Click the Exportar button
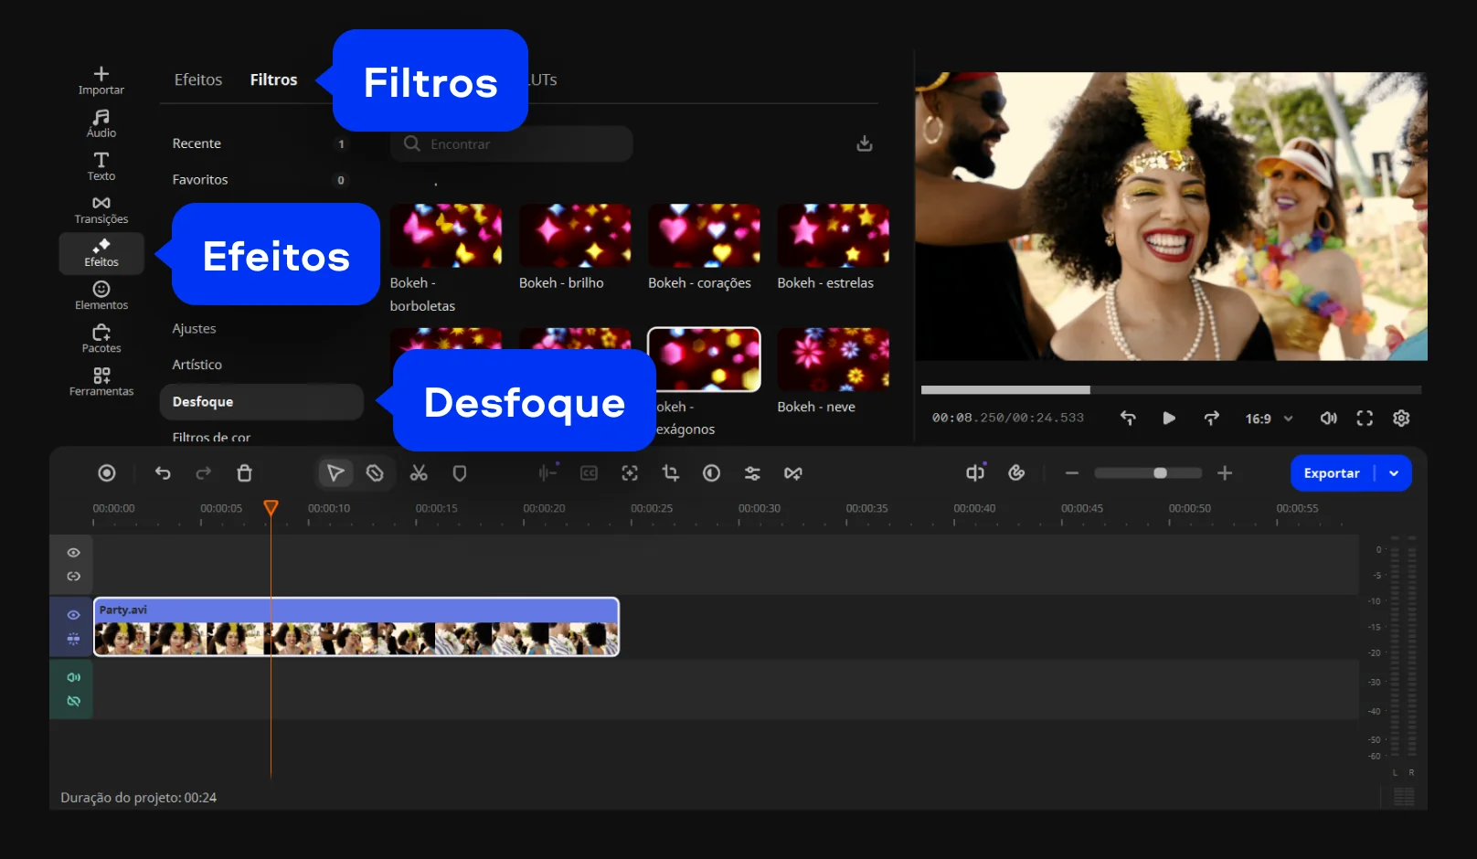The width and height of the screenshot is (1477, 859). point(1331,473)
